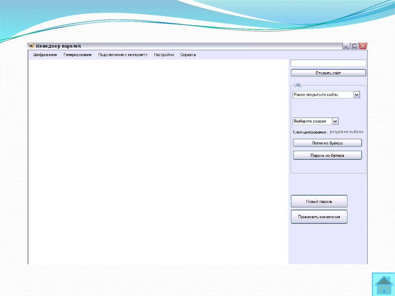Minimize the Менеджер паролей window
Screen dimensions: 395x296
[346, 46]
